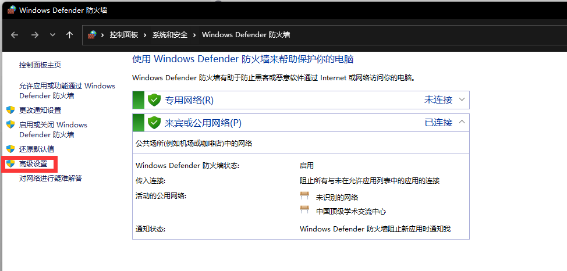Image resolution: width=567 pixels, height=271 pixels.
Task: Open 更改通知设置 link
Action: (x=40, y=110)
